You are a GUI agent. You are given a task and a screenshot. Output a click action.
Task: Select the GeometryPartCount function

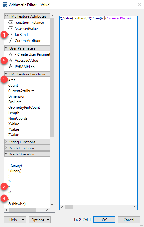pyautogui.click(x=24, y=107)
